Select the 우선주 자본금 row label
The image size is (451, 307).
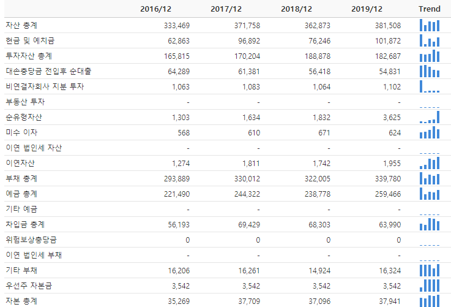[29, 286]
